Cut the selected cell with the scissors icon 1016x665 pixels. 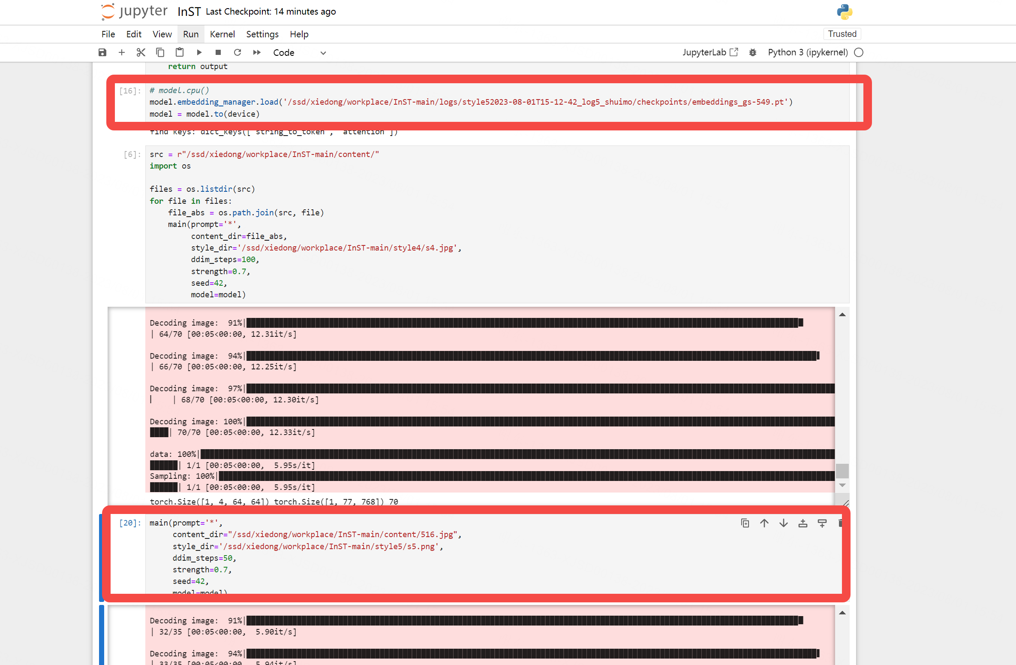tap(141, 52)
